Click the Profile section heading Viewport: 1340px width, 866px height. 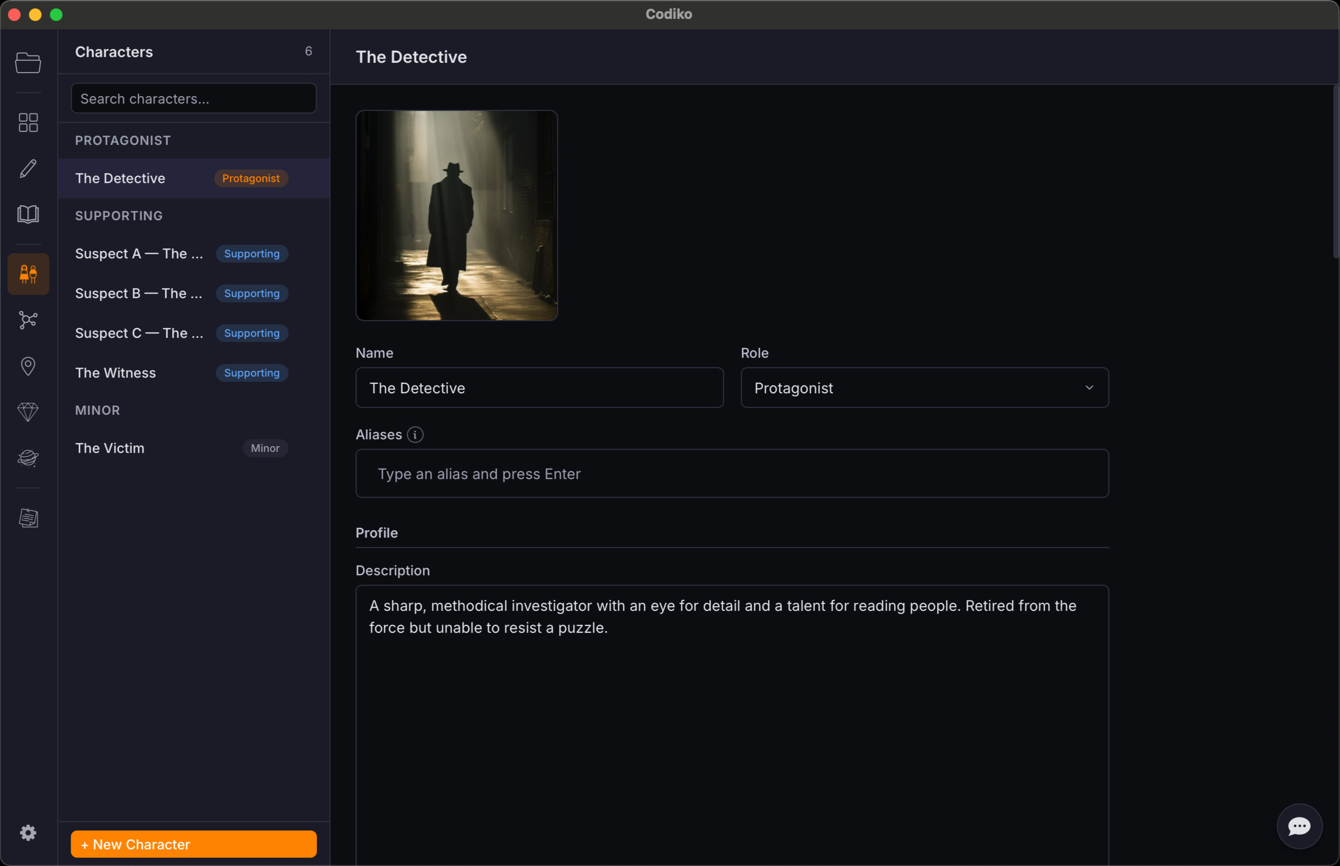[376, 532]
